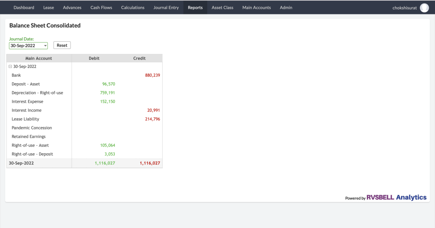Open the Asset Class page

coord(223,8)
